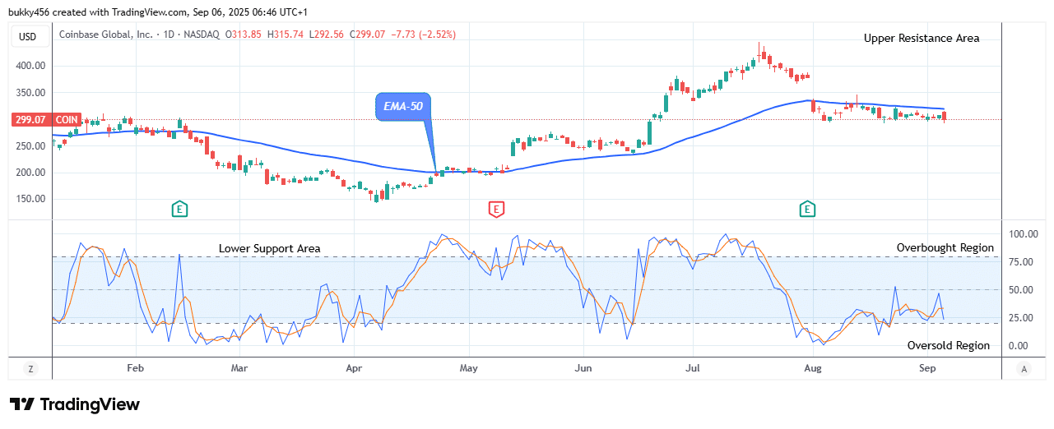The width and height of the screenshot is (1054, 429).
Task: Click the Aug label on time axis
Action: (813, 369)
